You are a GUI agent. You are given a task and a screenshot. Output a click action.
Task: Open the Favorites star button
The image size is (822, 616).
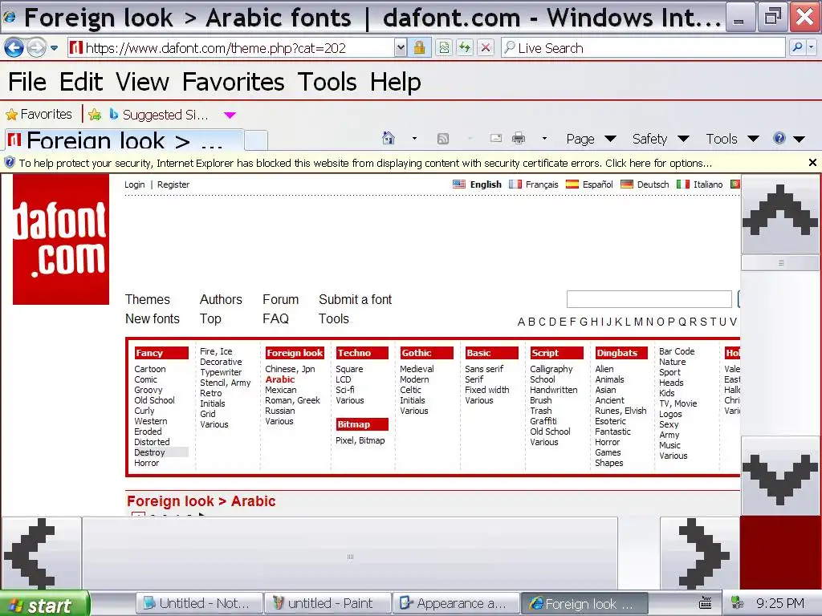(x=39, y=114)
